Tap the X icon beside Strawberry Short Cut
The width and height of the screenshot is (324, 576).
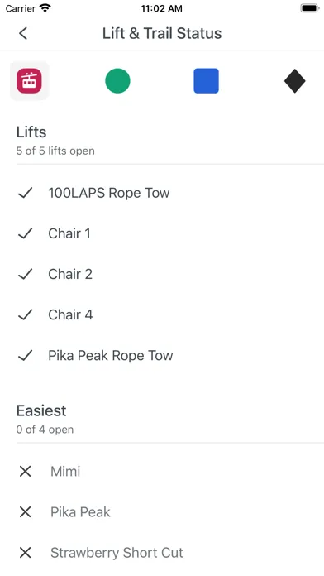tap(25, 553)
